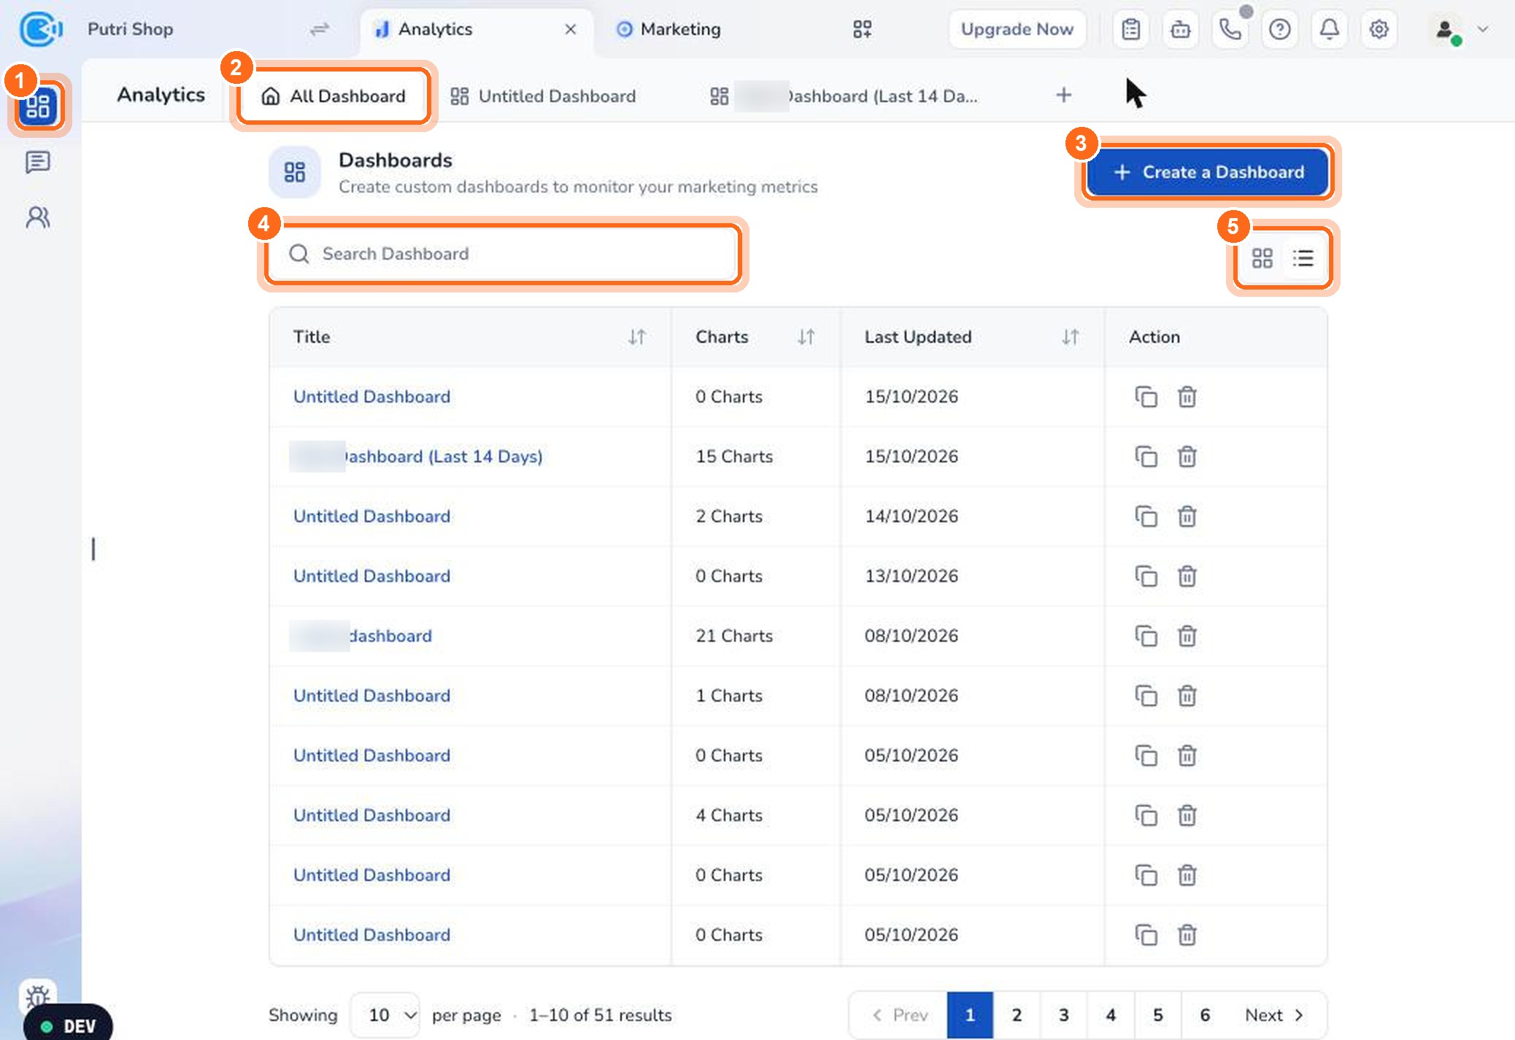Click Create a Dashboard button
The image size is (1515, 1040).
tap(1208, 172)
